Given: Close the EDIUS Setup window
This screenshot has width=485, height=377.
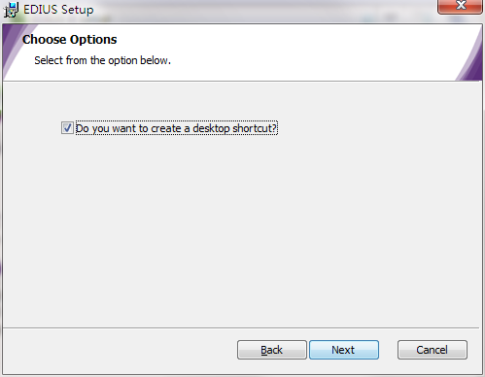Looking at the screenshot, I should click(x=460, y=6).
